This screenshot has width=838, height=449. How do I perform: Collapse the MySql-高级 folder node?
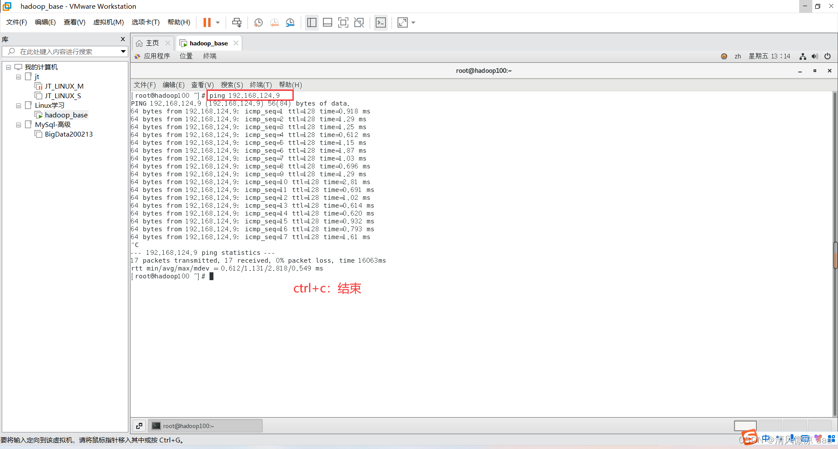pyautogui.click(x=18, y=125)
